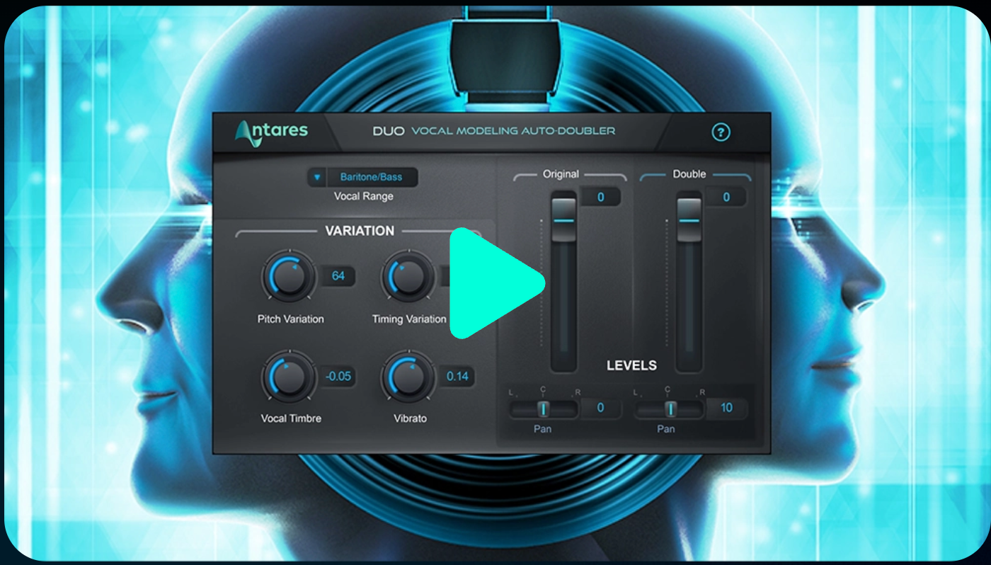The width and height of the screenshot is (991, 565).
Task: Open the help question mark icon
Action: click(721, 132)
